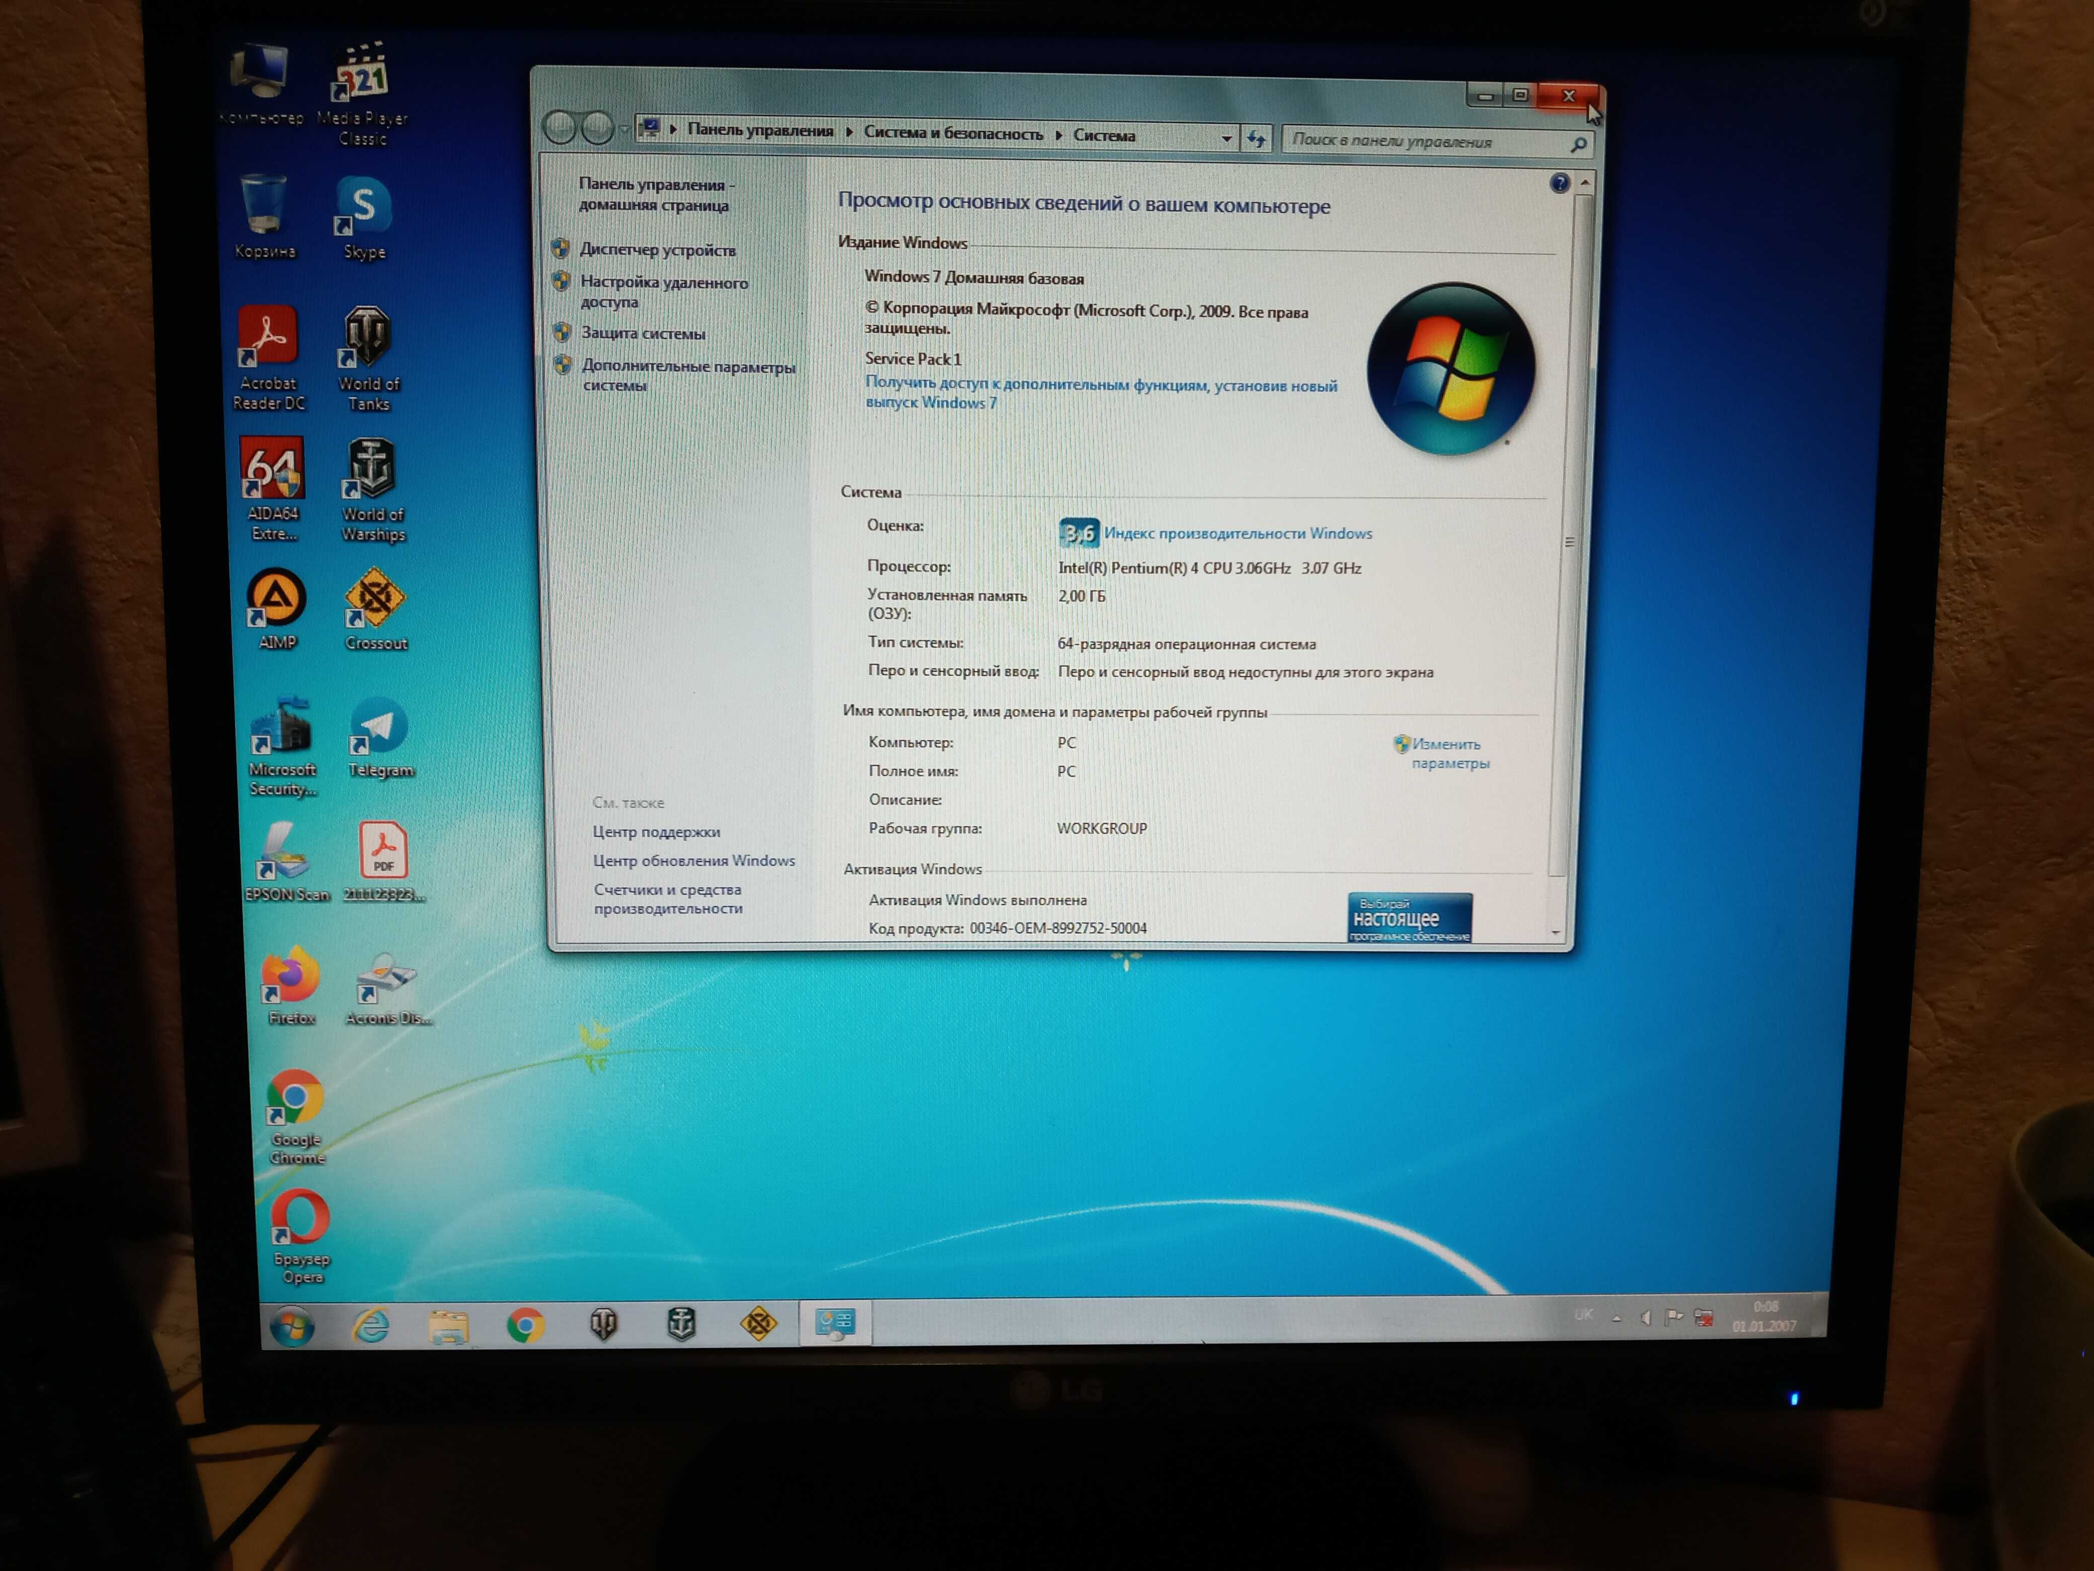Launch the Firefox desktop shortcut

290,986
